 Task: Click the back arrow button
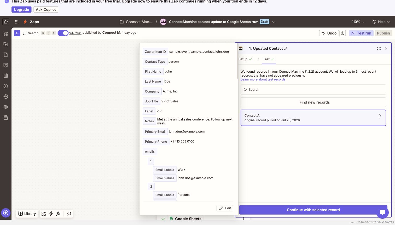17,33
